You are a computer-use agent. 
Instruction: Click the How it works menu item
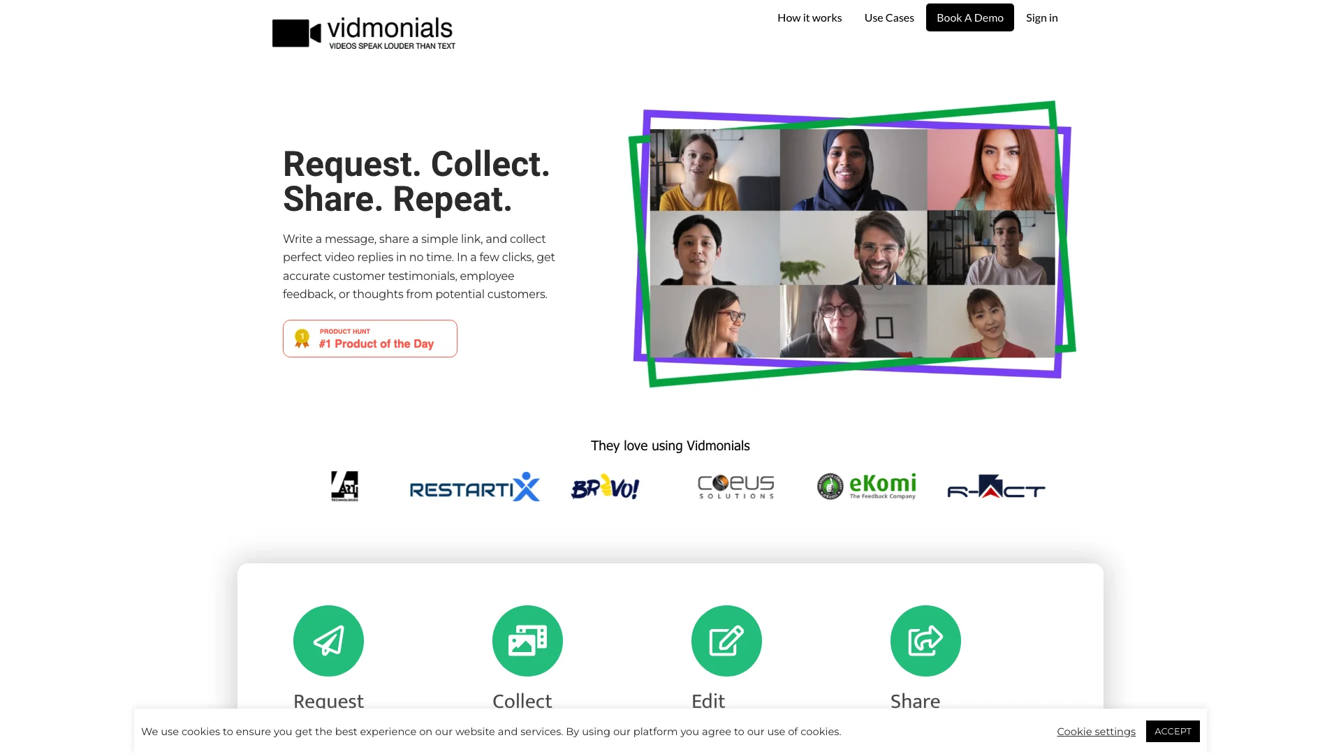pyautogui.click(x=809, y=17)
